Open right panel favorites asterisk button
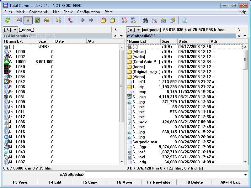Viewport: 251px width, 188px height. click(239, 36)
